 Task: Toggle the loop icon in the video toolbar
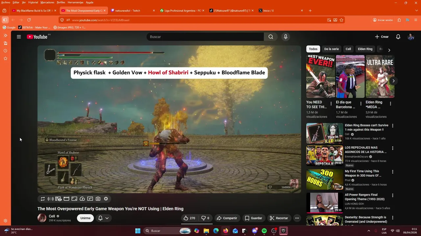tap(43, 199)
